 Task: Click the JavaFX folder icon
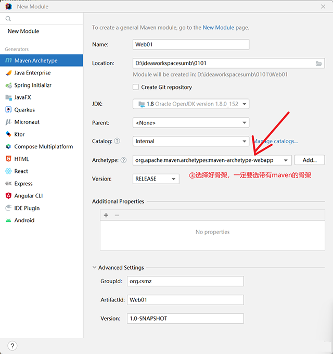(x=8, y=97)
